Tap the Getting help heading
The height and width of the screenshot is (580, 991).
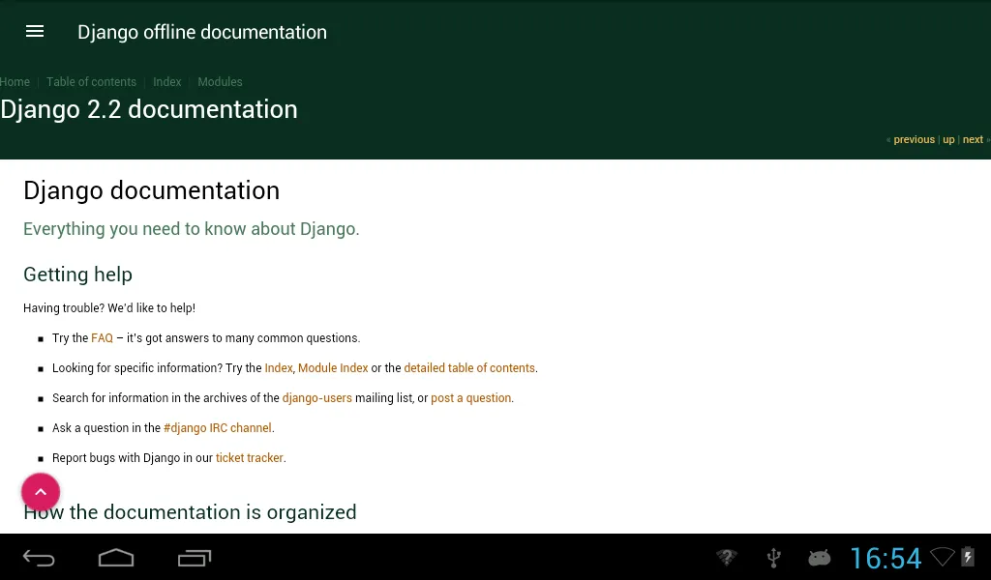pyautogui.click(x=77, y=275)
